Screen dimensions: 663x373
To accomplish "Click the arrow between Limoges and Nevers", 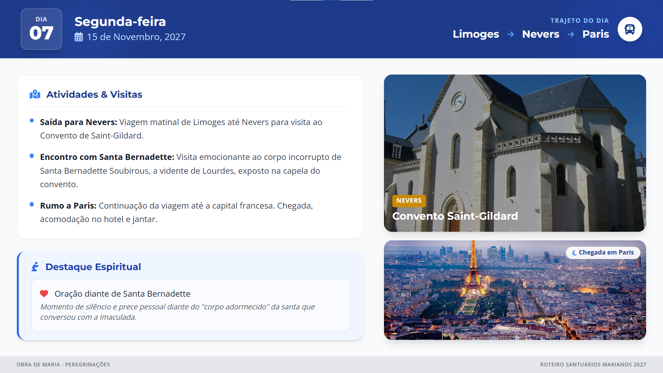I will point(510,34).
